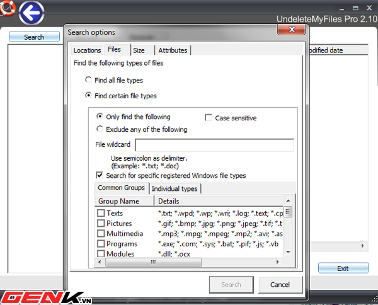Switch to the Files tab
Screen dimensions: 378x305
click(117, 49)
